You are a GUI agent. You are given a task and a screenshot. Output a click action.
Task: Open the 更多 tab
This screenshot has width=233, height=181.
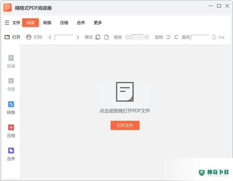coord(97,23)
